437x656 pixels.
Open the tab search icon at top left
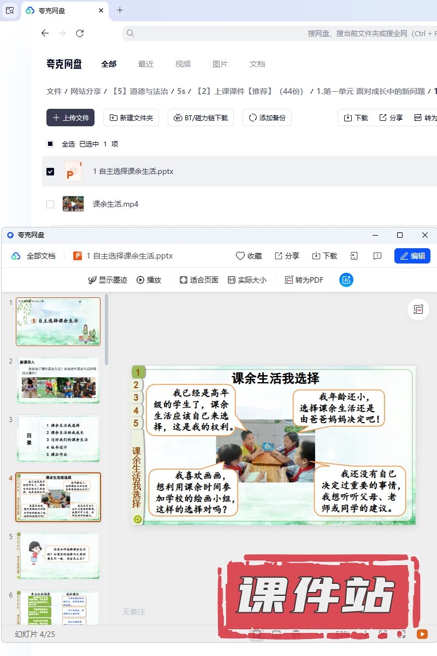coord(10,10)
